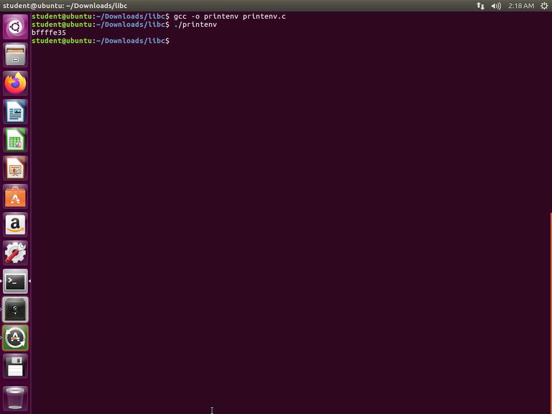This screenshot has height=414, width=552.
Task: Open the safe/vault application icon
Action: pos(15,310)
